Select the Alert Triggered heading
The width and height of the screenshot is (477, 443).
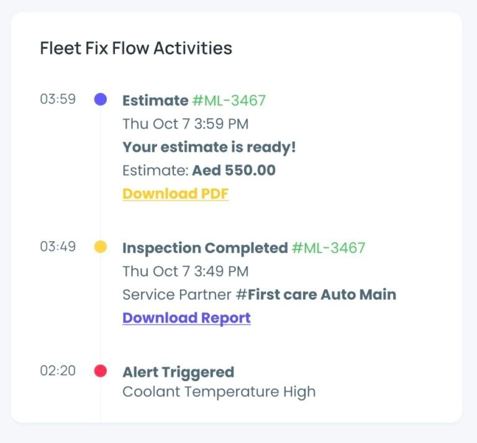178,372
